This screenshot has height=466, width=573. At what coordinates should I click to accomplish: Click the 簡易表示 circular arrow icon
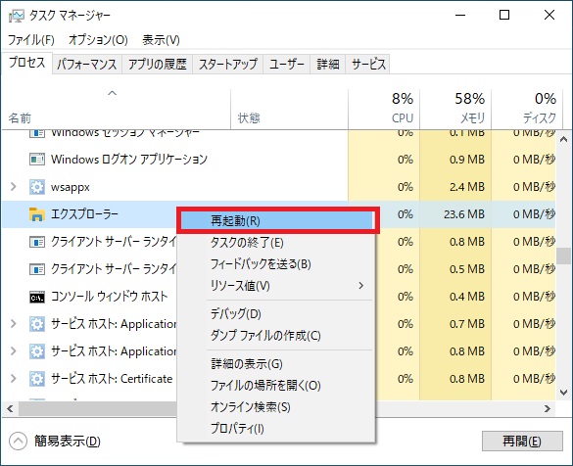pos(19,441)
